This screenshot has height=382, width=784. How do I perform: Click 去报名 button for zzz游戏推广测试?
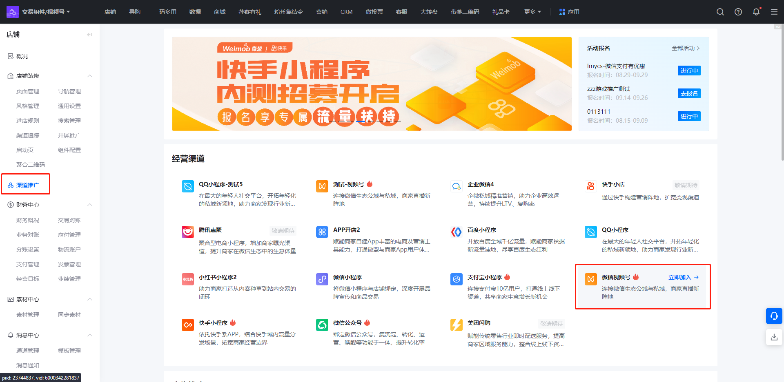[x=689, y=93]
